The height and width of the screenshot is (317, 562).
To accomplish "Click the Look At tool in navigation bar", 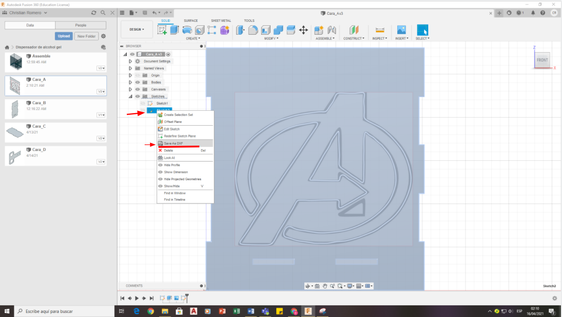I will coord(317,286).
